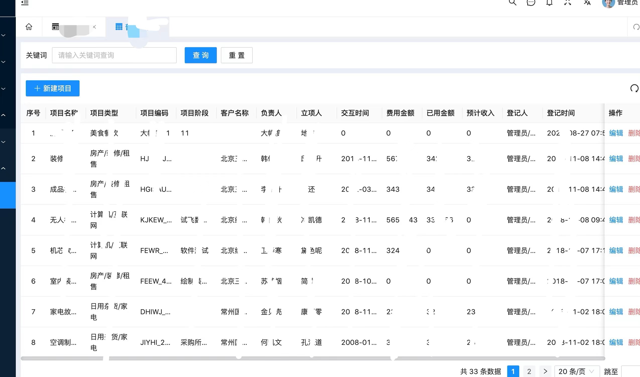Edit row 5 FEWR via 编辑
This screenshot has width=640, height=377.
(616, 251)
